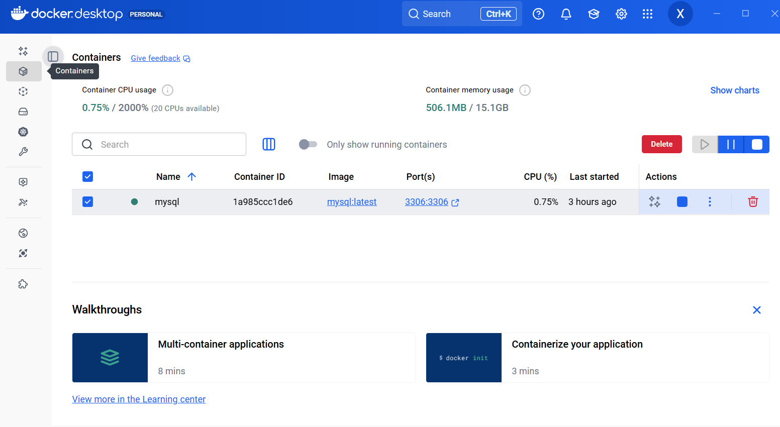Screen dimensions: 780x427
Task: Toggle Only show running containers switch
Action: pyautogui.click(x=308, y=144)
